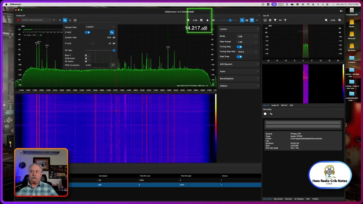
Task: Open the Diversity tab
Action: click(x=288, y=199)
